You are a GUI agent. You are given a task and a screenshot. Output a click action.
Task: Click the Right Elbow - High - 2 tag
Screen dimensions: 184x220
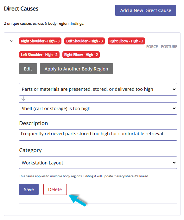click(81, 55)
